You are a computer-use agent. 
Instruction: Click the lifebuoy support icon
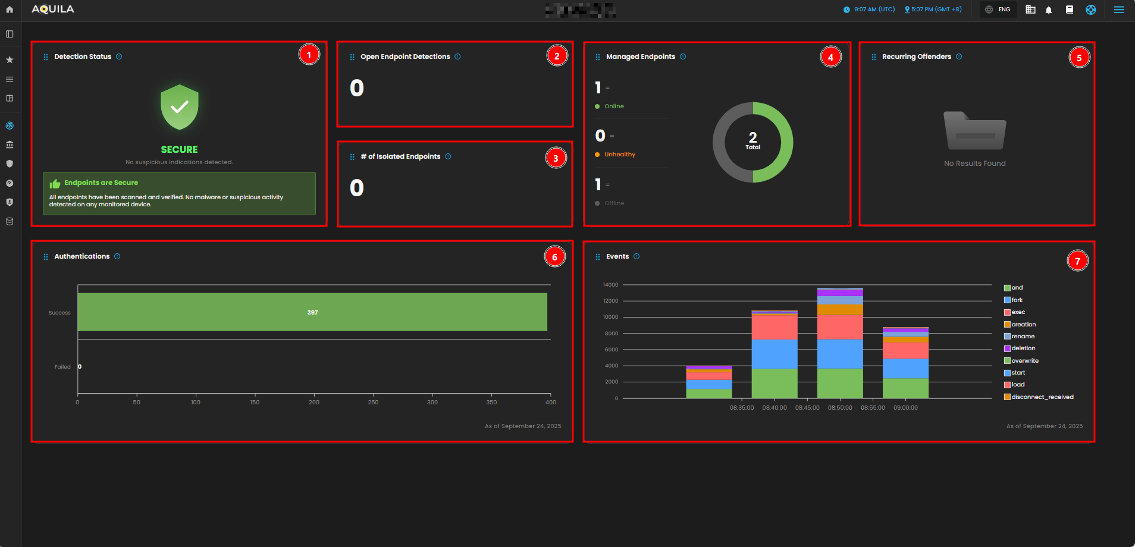[x=1090, y=10]
